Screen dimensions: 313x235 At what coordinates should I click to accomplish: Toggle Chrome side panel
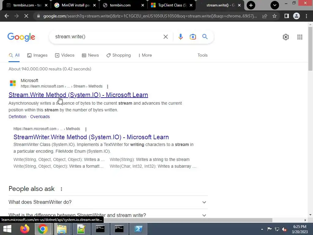pyautogui.click(x=286, y=16)
